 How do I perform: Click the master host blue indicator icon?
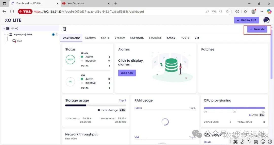pos(53,34)
